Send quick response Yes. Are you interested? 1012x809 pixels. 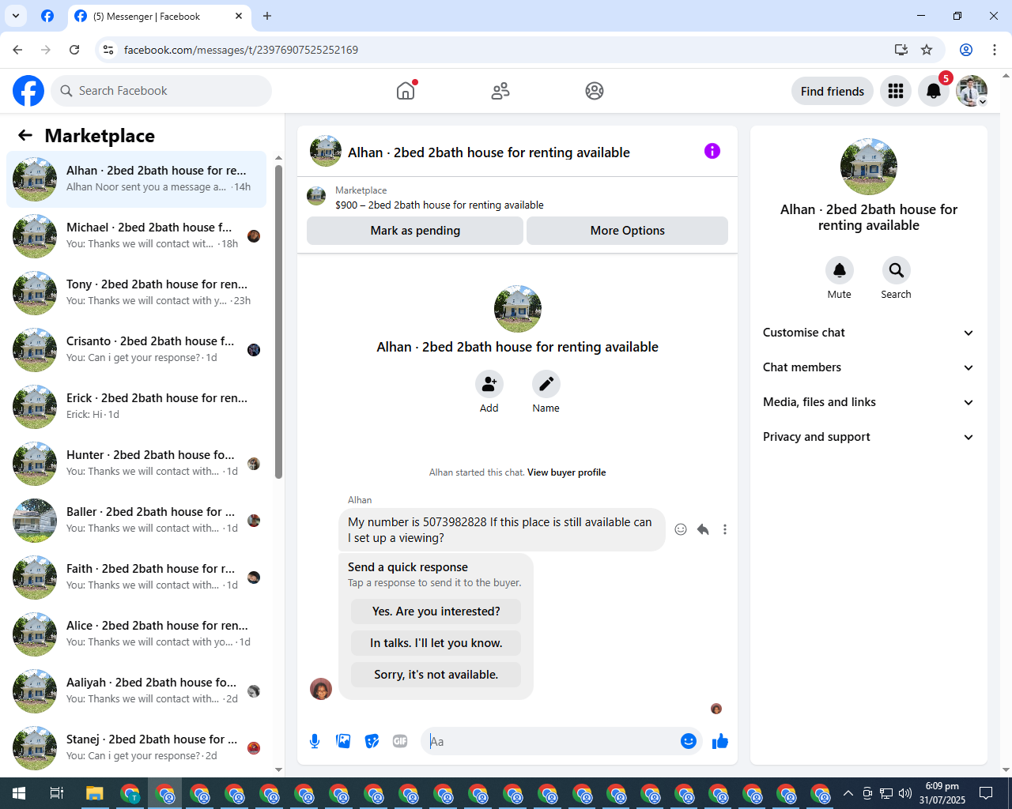coord(436,611)
